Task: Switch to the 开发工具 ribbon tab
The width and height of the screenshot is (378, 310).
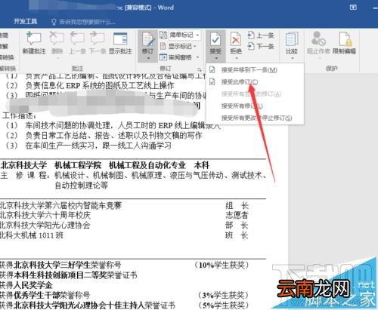Action: click(x=25, y=22)
